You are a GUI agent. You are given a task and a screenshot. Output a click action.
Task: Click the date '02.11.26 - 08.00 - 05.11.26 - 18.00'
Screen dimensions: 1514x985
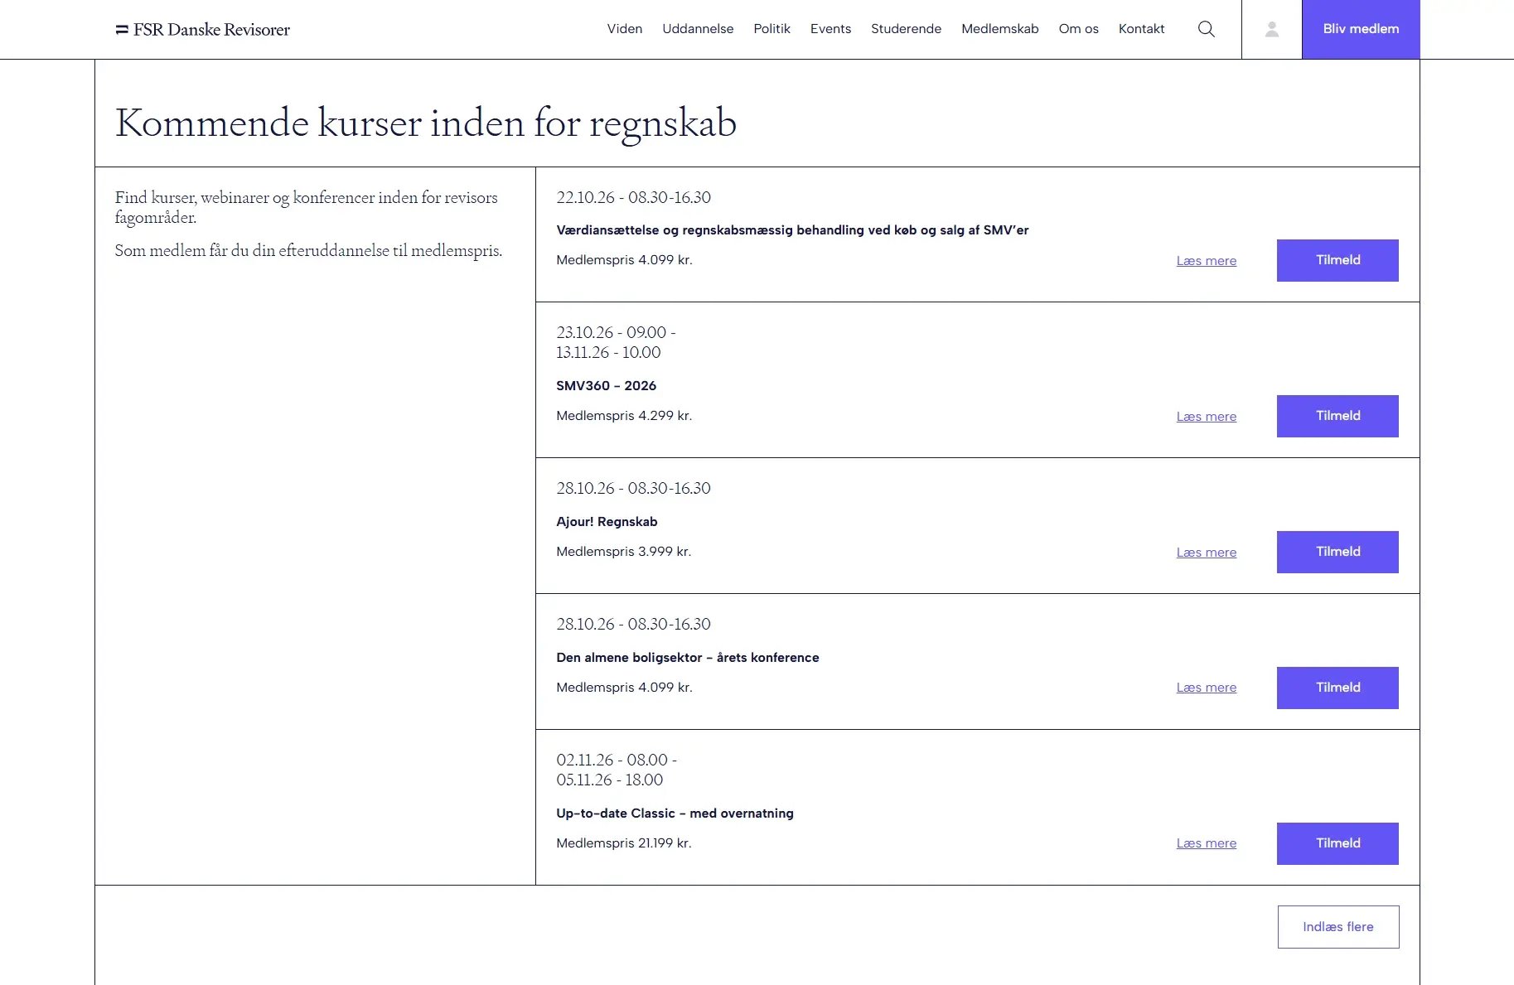click(x=616, y=770)
